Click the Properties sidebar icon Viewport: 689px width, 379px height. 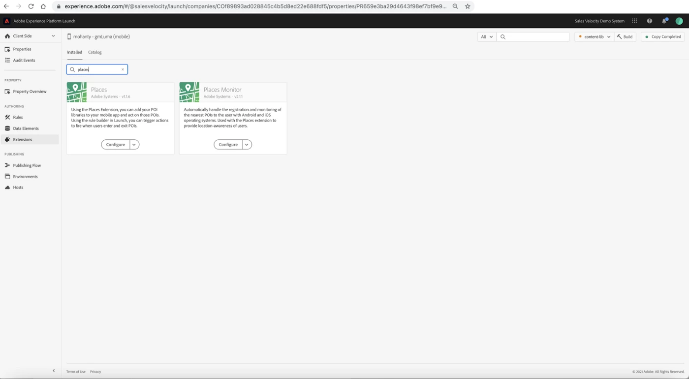[x=7, y=49]
